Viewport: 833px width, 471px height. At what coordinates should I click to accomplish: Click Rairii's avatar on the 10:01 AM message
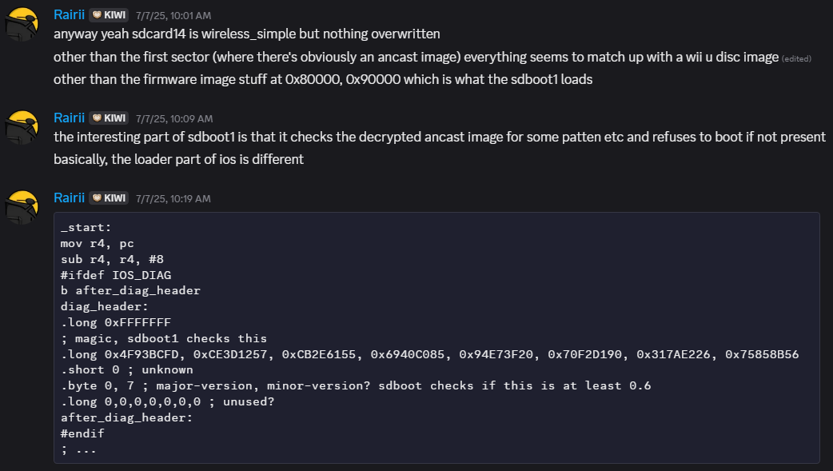tap(22, 24)
